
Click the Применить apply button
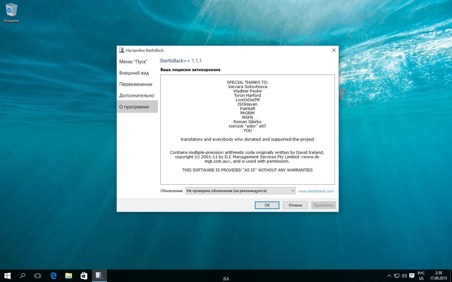323,205
